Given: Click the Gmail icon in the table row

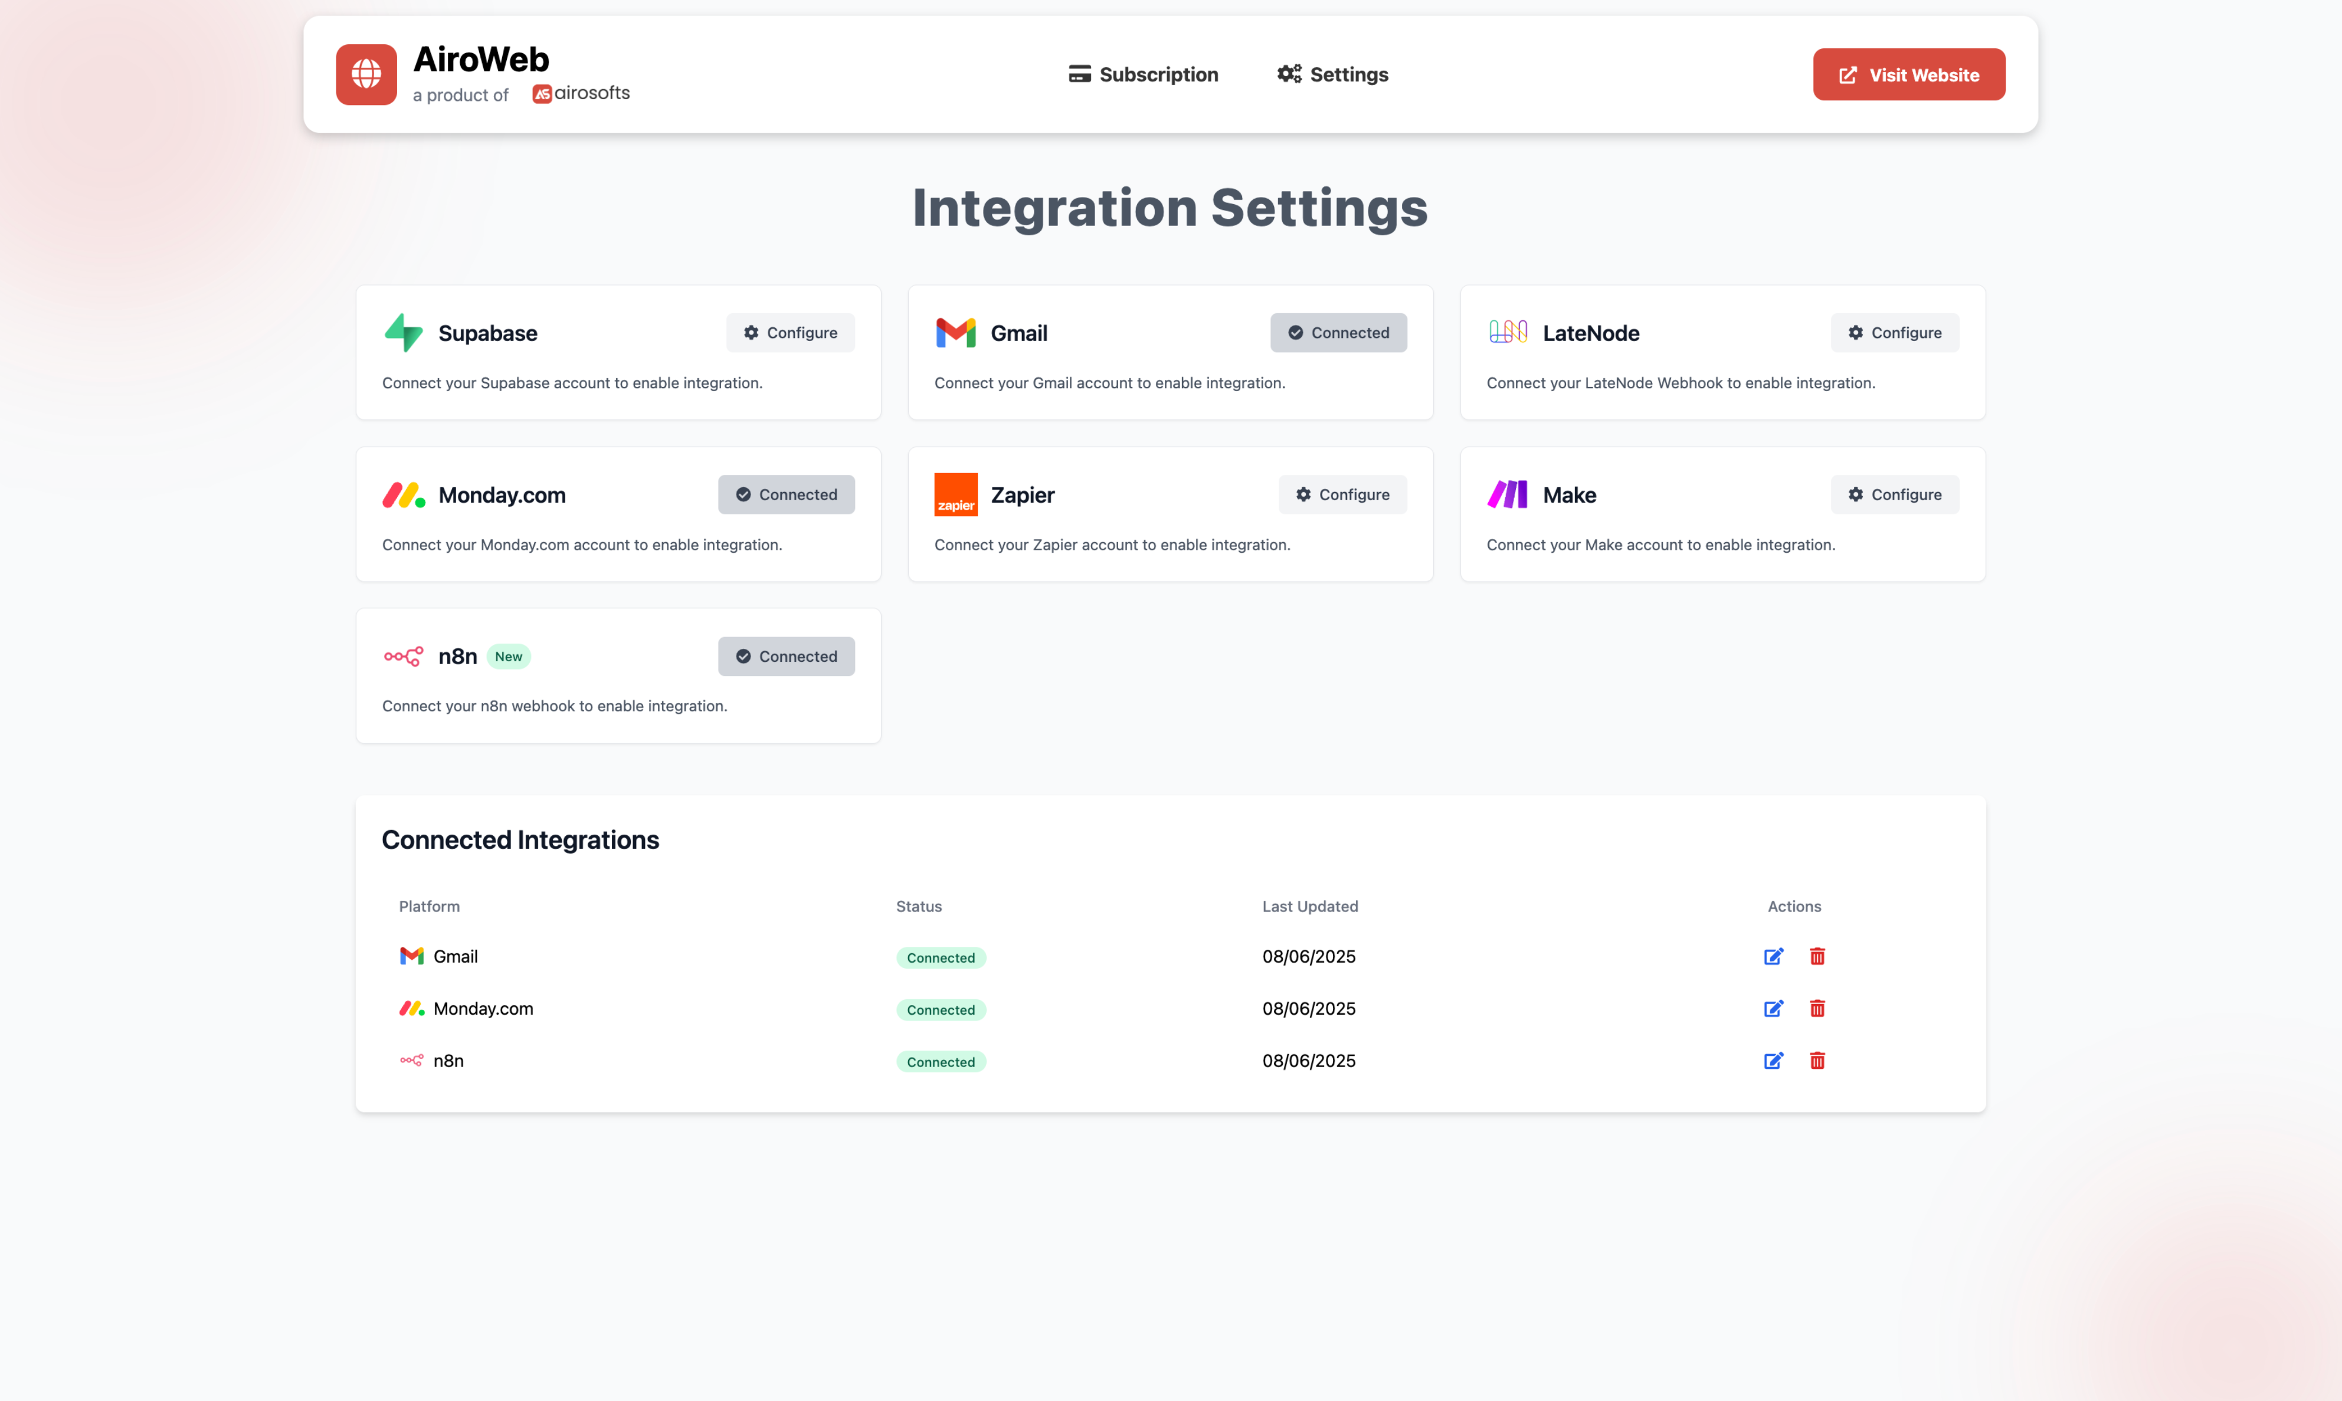Looking at the screenshot, I should (x=412, y=956).
